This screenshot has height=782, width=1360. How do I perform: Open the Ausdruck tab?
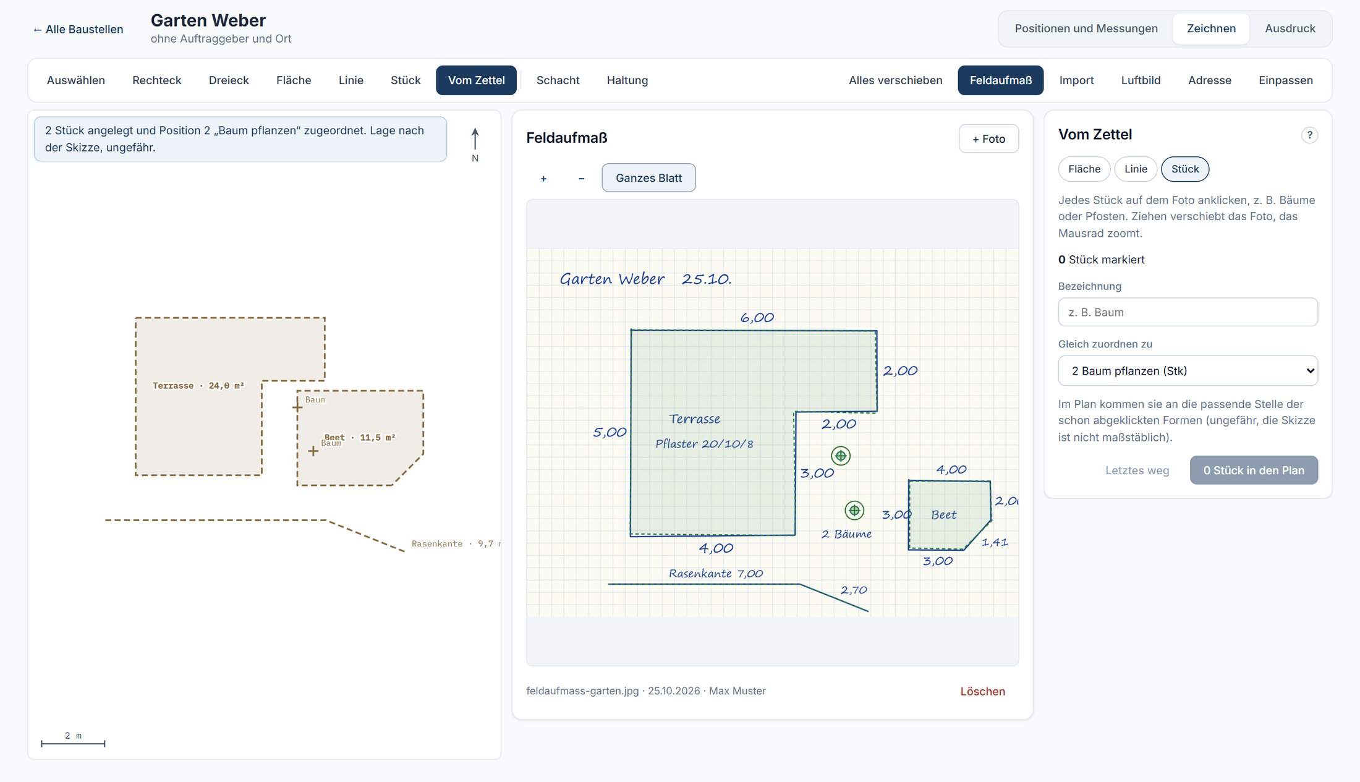[1290, 28]
